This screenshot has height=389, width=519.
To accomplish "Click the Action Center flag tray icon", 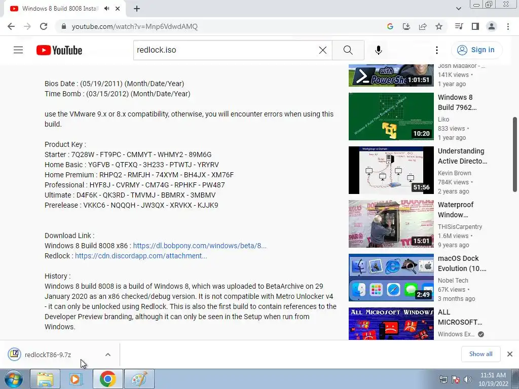I will click(x=456, y=379).
